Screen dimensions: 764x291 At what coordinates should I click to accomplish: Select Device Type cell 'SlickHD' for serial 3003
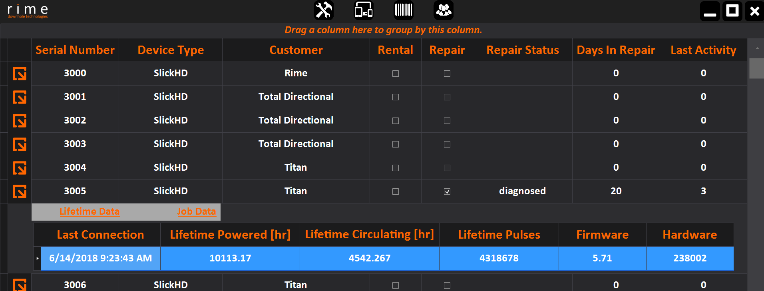[171, 144]
